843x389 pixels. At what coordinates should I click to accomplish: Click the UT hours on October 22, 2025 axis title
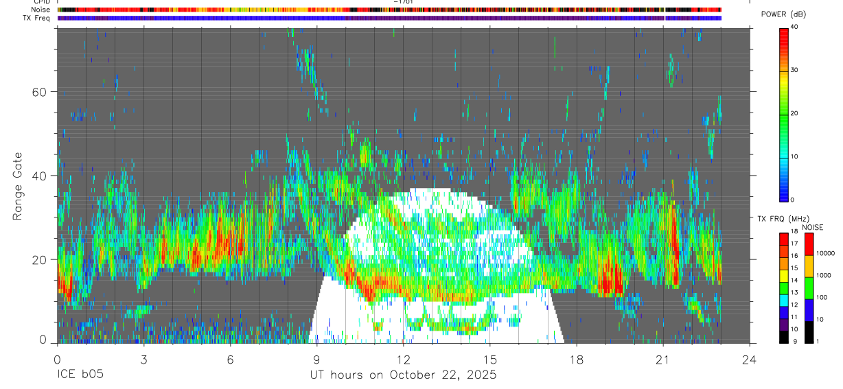[x=403, y=375]
